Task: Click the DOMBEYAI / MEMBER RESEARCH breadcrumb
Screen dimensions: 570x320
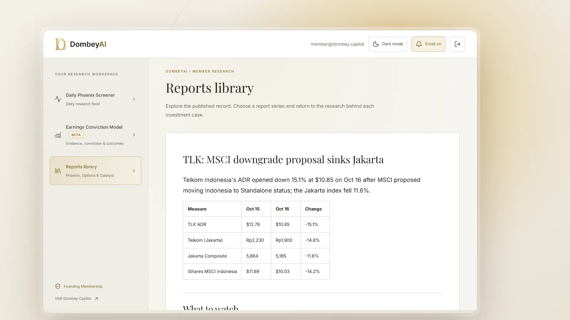Action: 200,71
